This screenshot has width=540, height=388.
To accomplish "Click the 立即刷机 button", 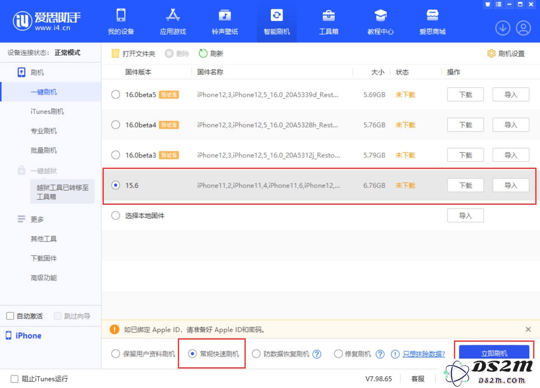I will pos(494,353).
